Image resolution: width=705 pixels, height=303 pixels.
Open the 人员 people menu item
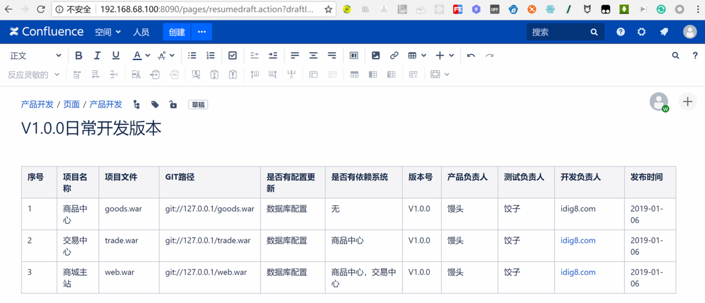pos(141,32)
